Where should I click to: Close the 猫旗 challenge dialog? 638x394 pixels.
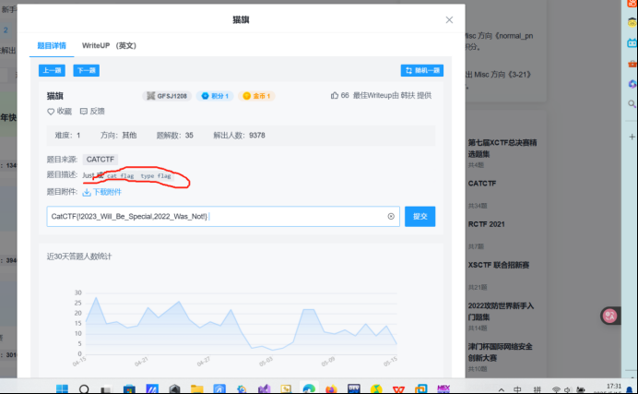tap(449, 19)
